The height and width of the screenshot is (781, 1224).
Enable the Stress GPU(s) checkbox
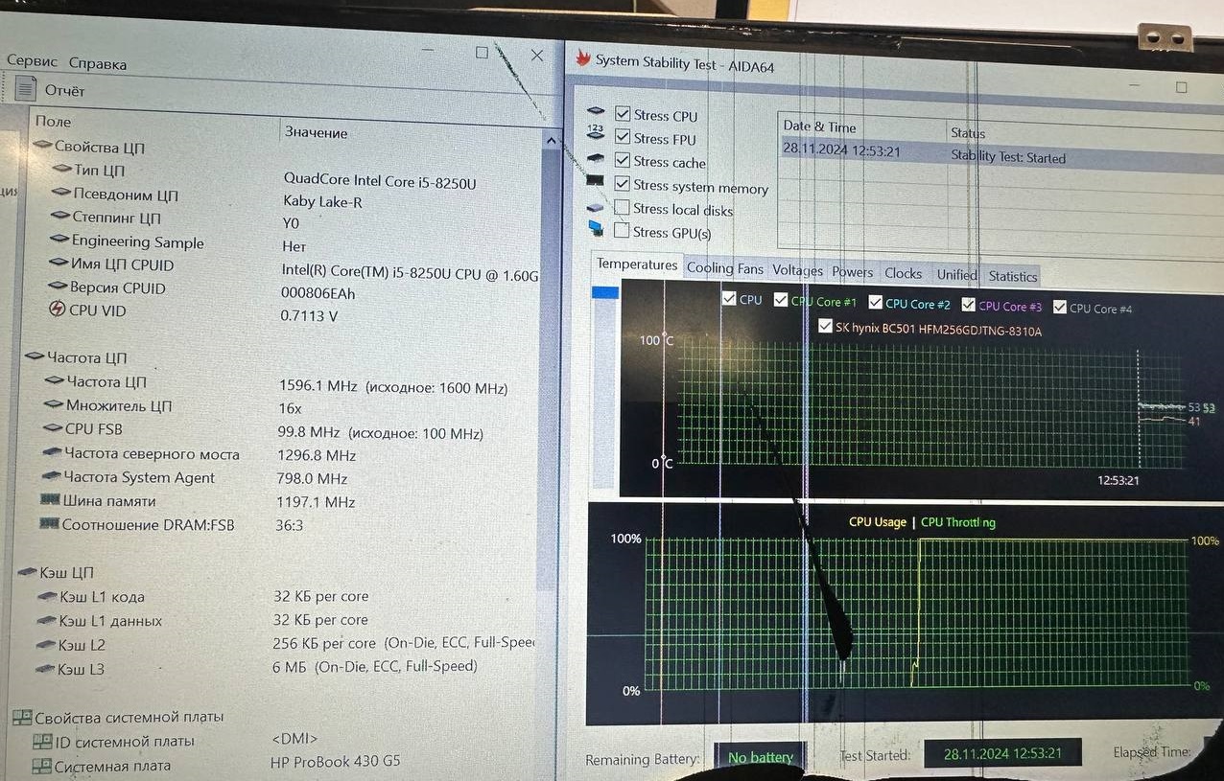623,230
